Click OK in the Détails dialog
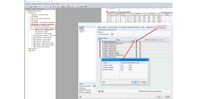Viewport: 197px width, 99px height. [135, 82]
